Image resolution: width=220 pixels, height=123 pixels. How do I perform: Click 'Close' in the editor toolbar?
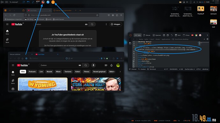tap(186, 35)
